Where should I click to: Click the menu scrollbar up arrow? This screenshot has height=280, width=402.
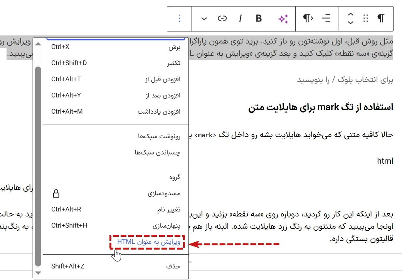pos(38,44)
